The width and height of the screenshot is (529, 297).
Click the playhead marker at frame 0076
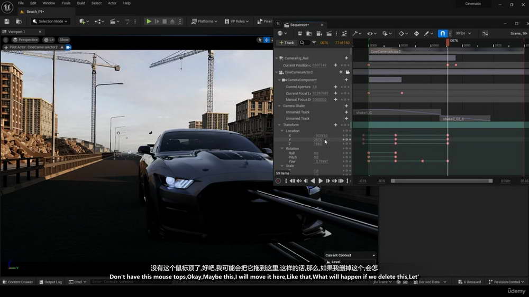(x=448, y=42)
